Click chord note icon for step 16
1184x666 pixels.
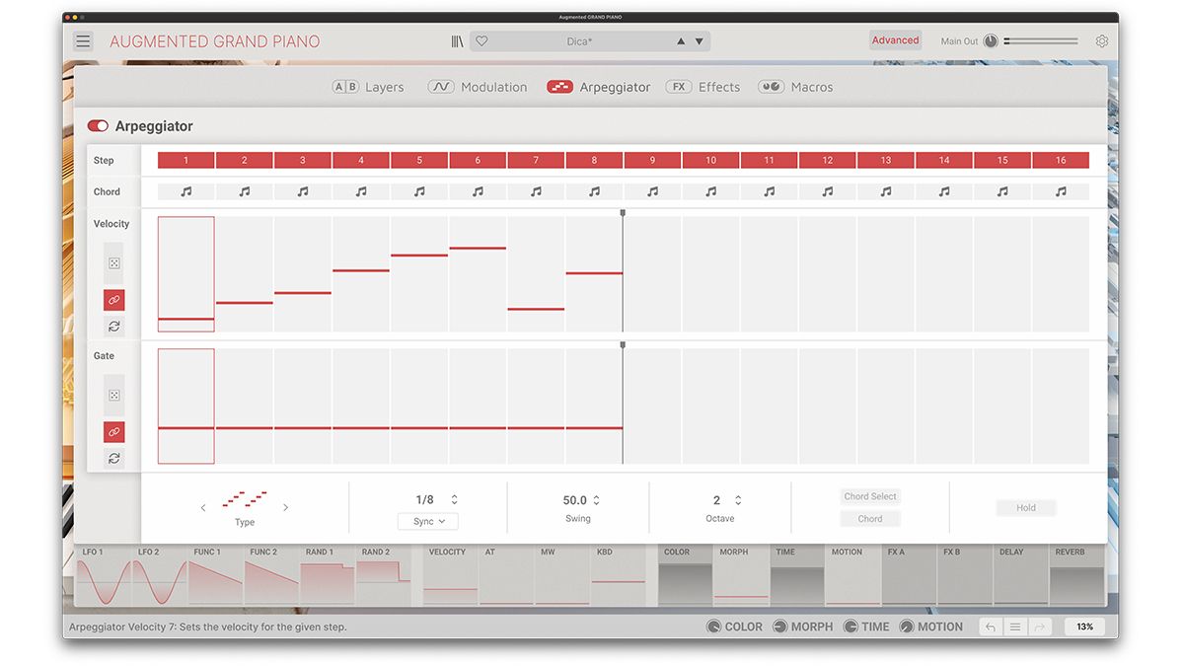[x=1062, y=192]
